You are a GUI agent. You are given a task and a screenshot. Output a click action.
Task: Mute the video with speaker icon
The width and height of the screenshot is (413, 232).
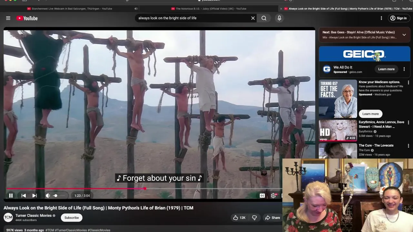pos(48,196)
